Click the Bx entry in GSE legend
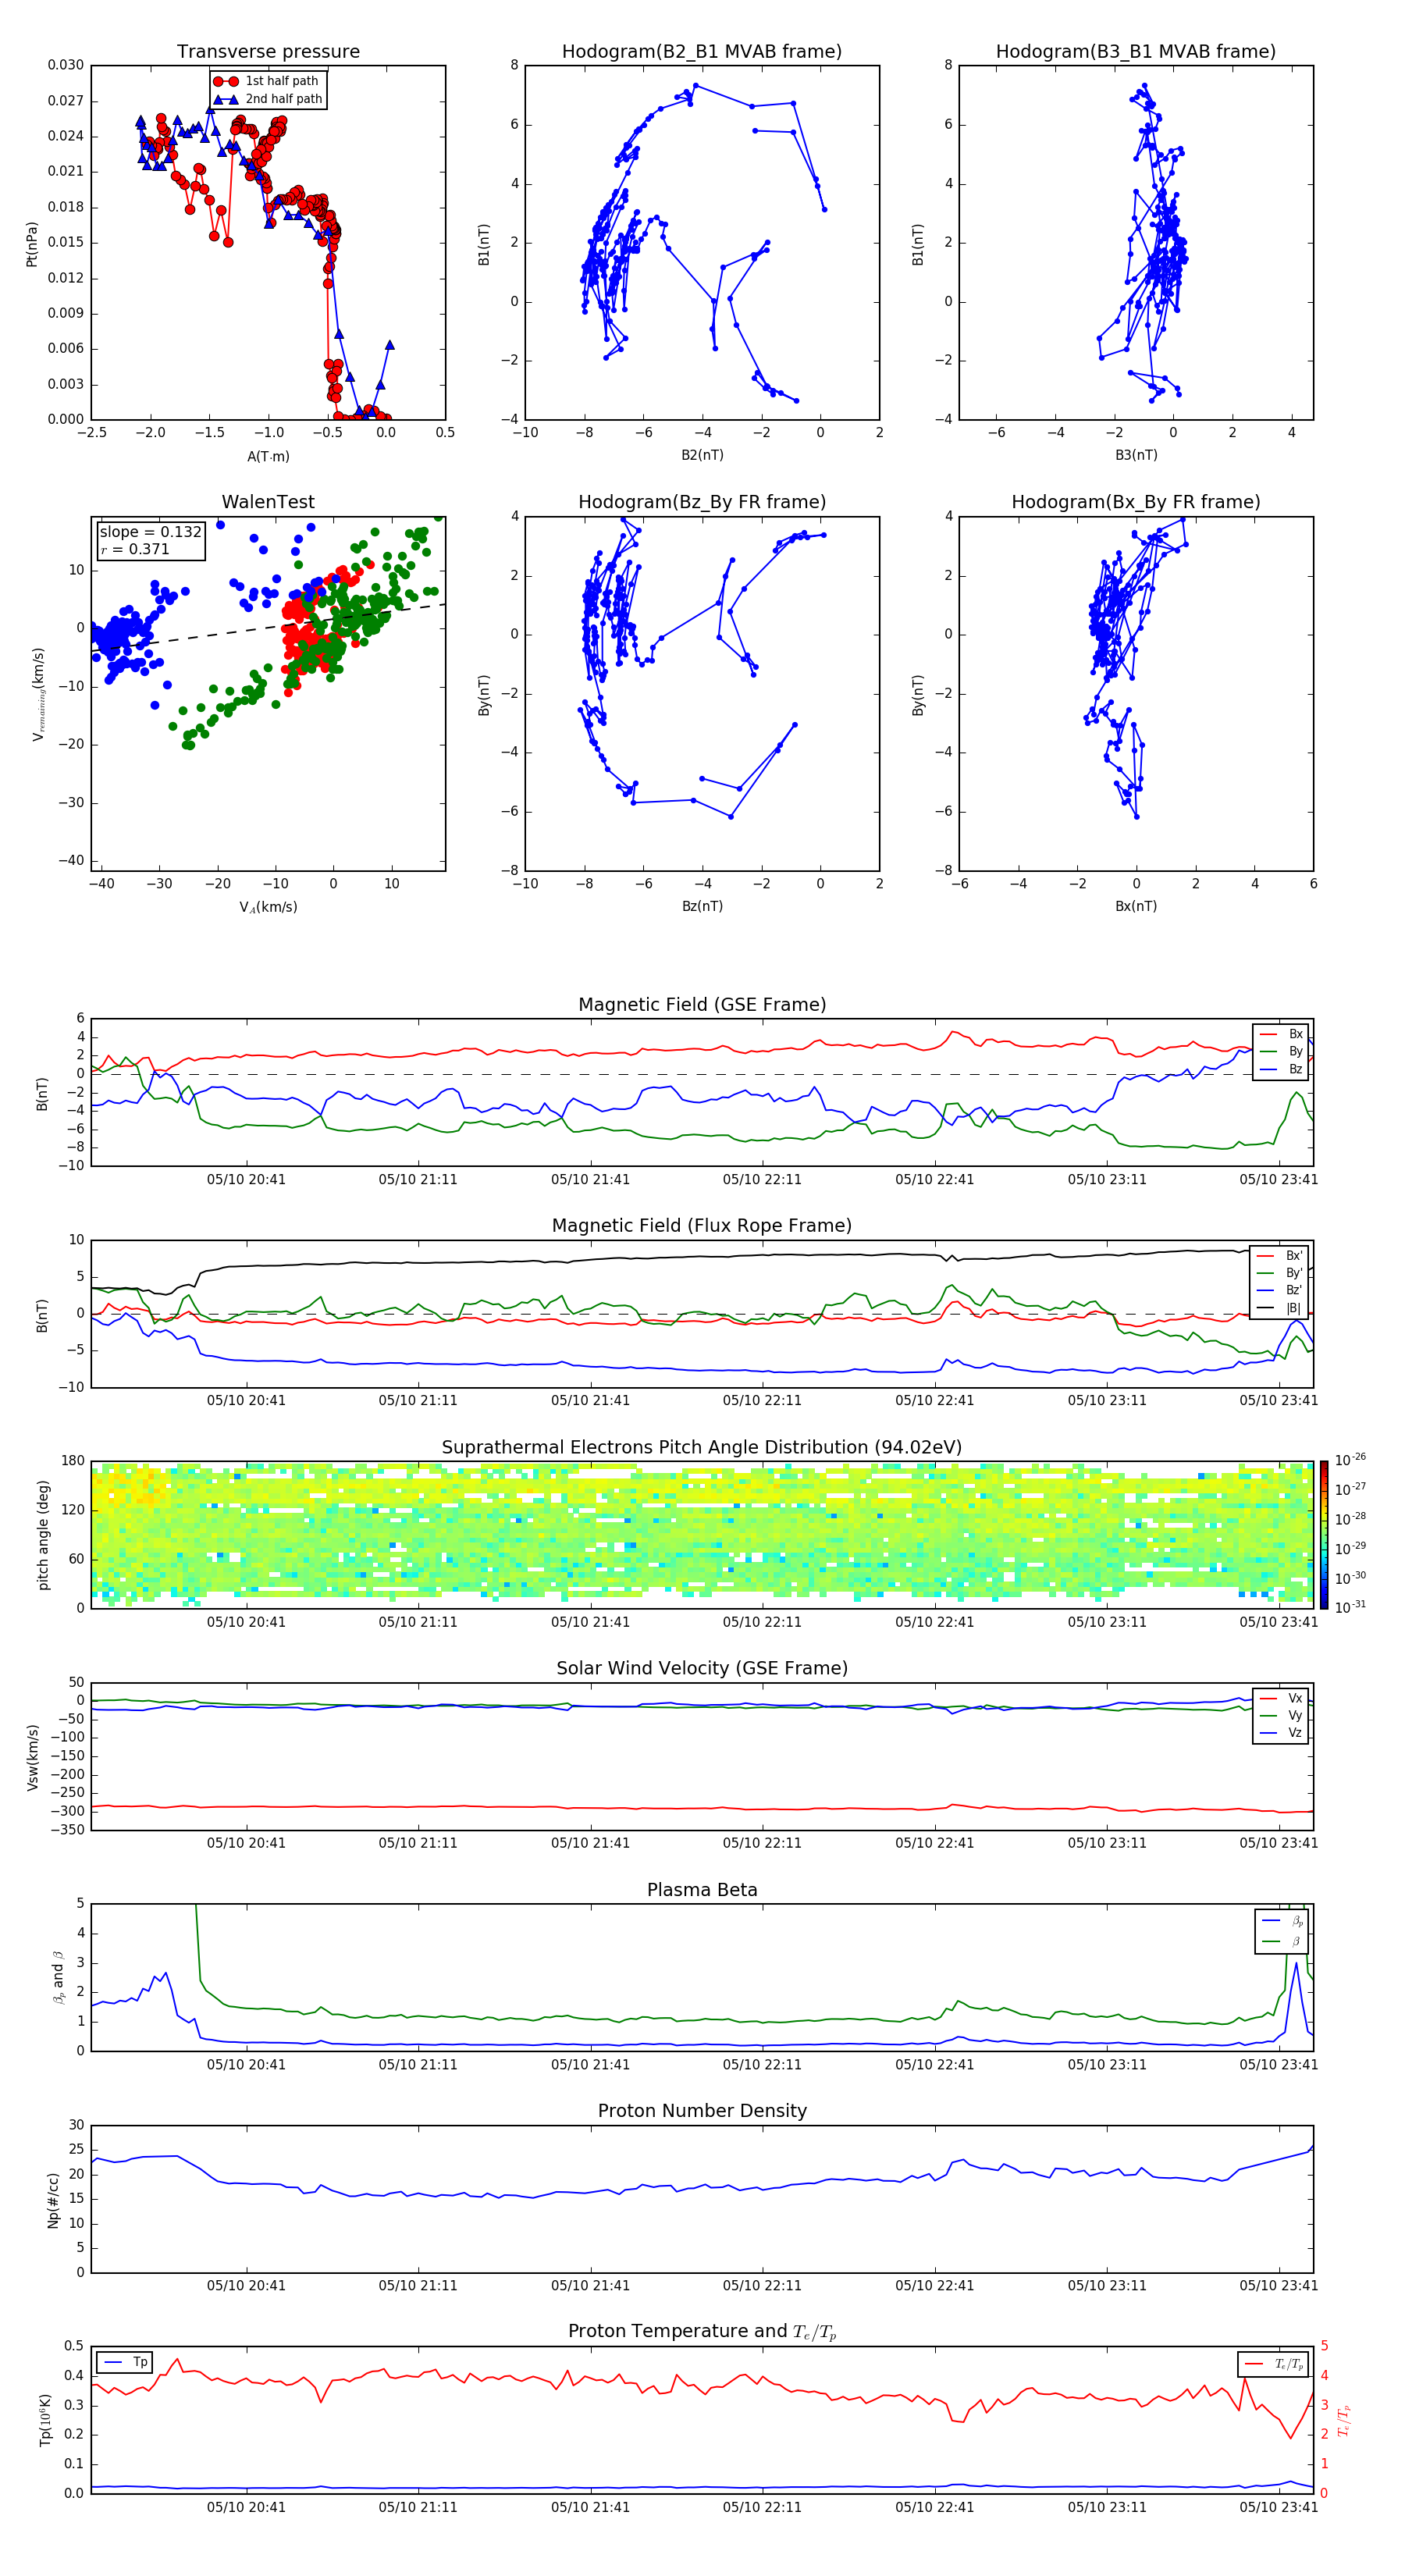1405x2576 pixels. click(1282, 1034)
